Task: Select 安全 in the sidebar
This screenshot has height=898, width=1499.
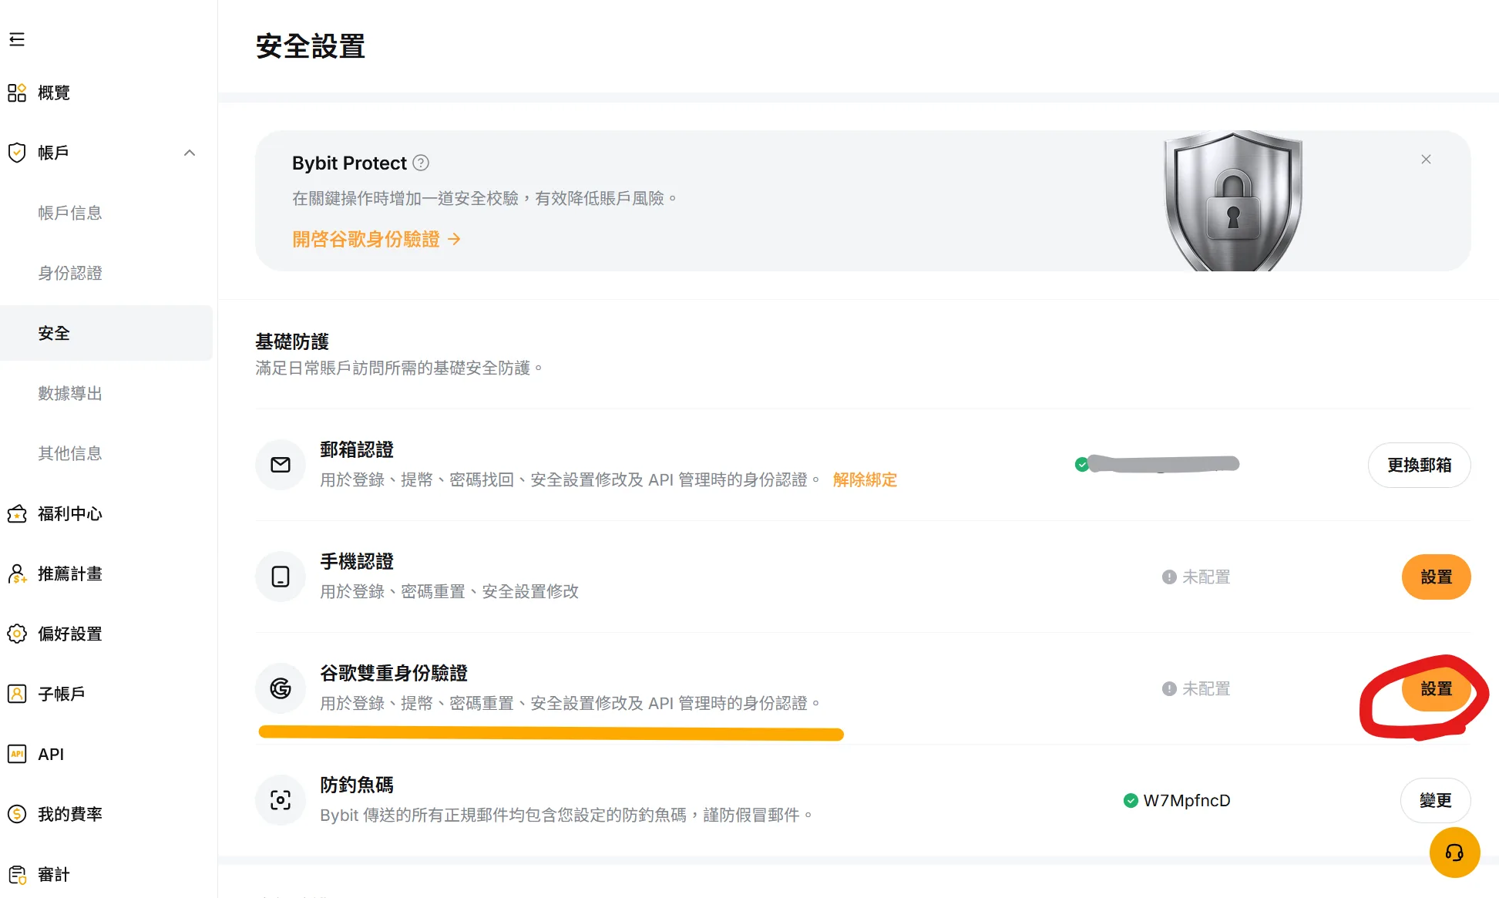Action: click(106, 333)
